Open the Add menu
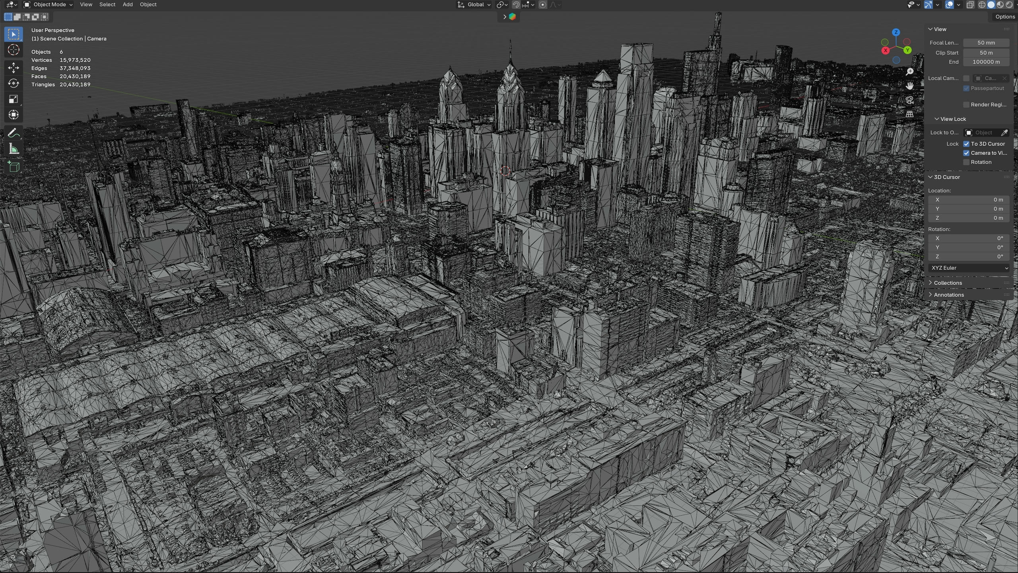Image resolution: width=1018 pixels, height=573 pixels. click(128, 5)
